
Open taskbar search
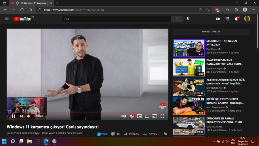point(13,141)
